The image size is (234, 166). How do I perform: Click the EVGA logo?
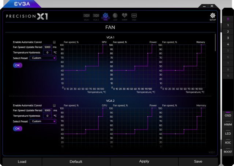point(22,4)
